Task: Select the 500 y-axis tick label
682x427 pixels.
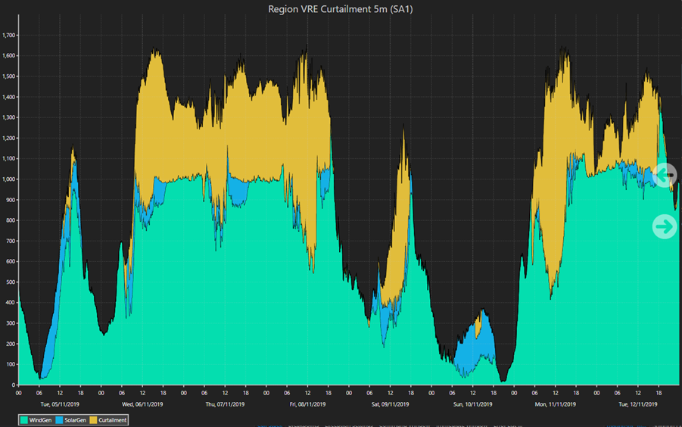Action: [9, 282]
